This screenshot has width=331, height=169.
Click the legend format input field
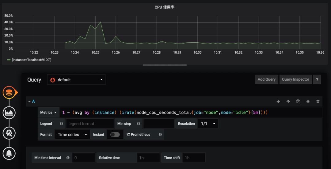tap(90, 124)
